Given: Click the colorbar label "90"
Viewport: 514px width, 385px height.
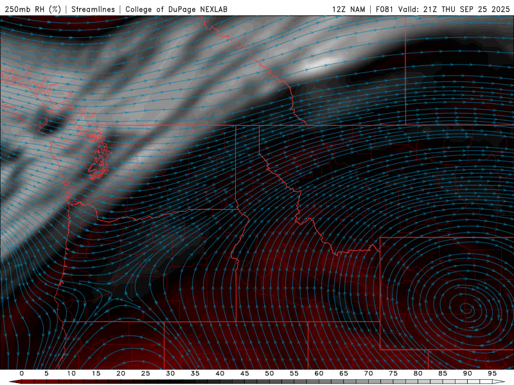Looking at the screenshot, I should pos(467,373).
